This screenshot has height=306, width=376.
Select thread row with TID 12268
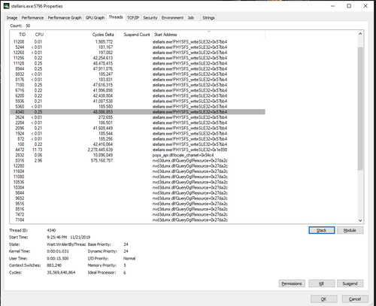[x=138, y=53]
